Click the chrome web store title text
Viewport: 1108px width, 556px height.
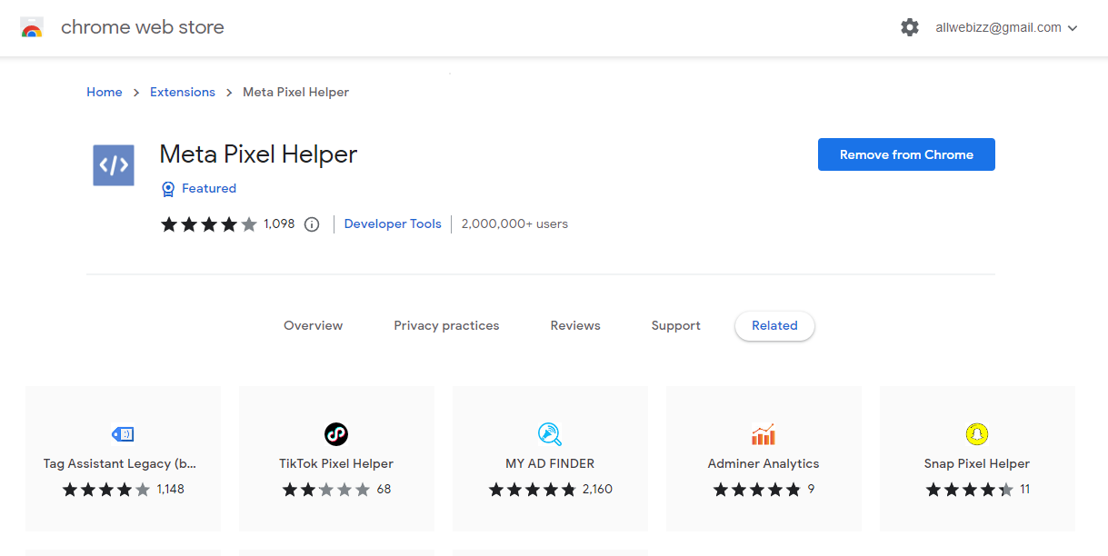click(x=143, y=27)
